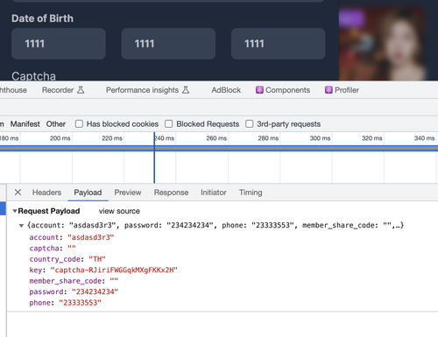Open the Response tab
This screenshot has width=438, height=337.
(171, 193)
